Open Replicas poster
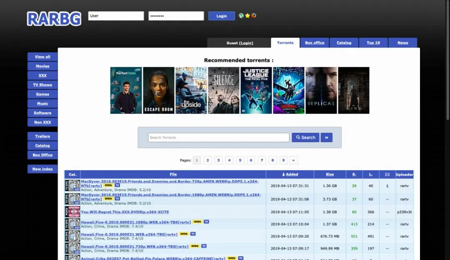 click(321, 91)
